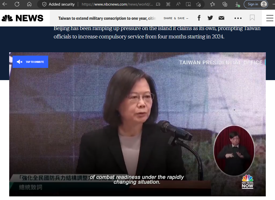This screenshot has width=275, height=200.
Task: Go back using the browser back arrow
Action: point(5,4)
